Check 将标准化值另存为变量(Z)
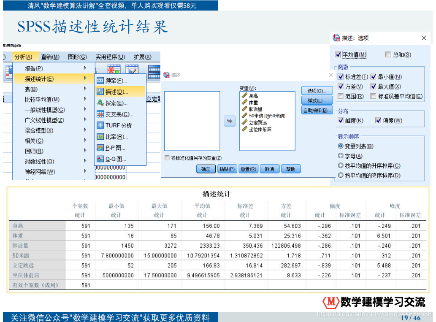Image resolution: width=436 pixels, height=322 pixels. coord(167,158)
